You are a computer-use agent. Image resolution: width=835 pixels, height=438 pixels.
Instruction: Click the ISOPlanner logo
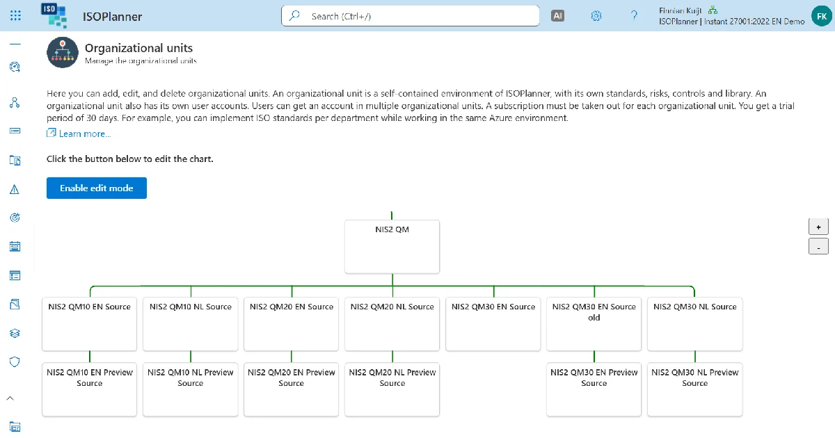pos(54,15)
